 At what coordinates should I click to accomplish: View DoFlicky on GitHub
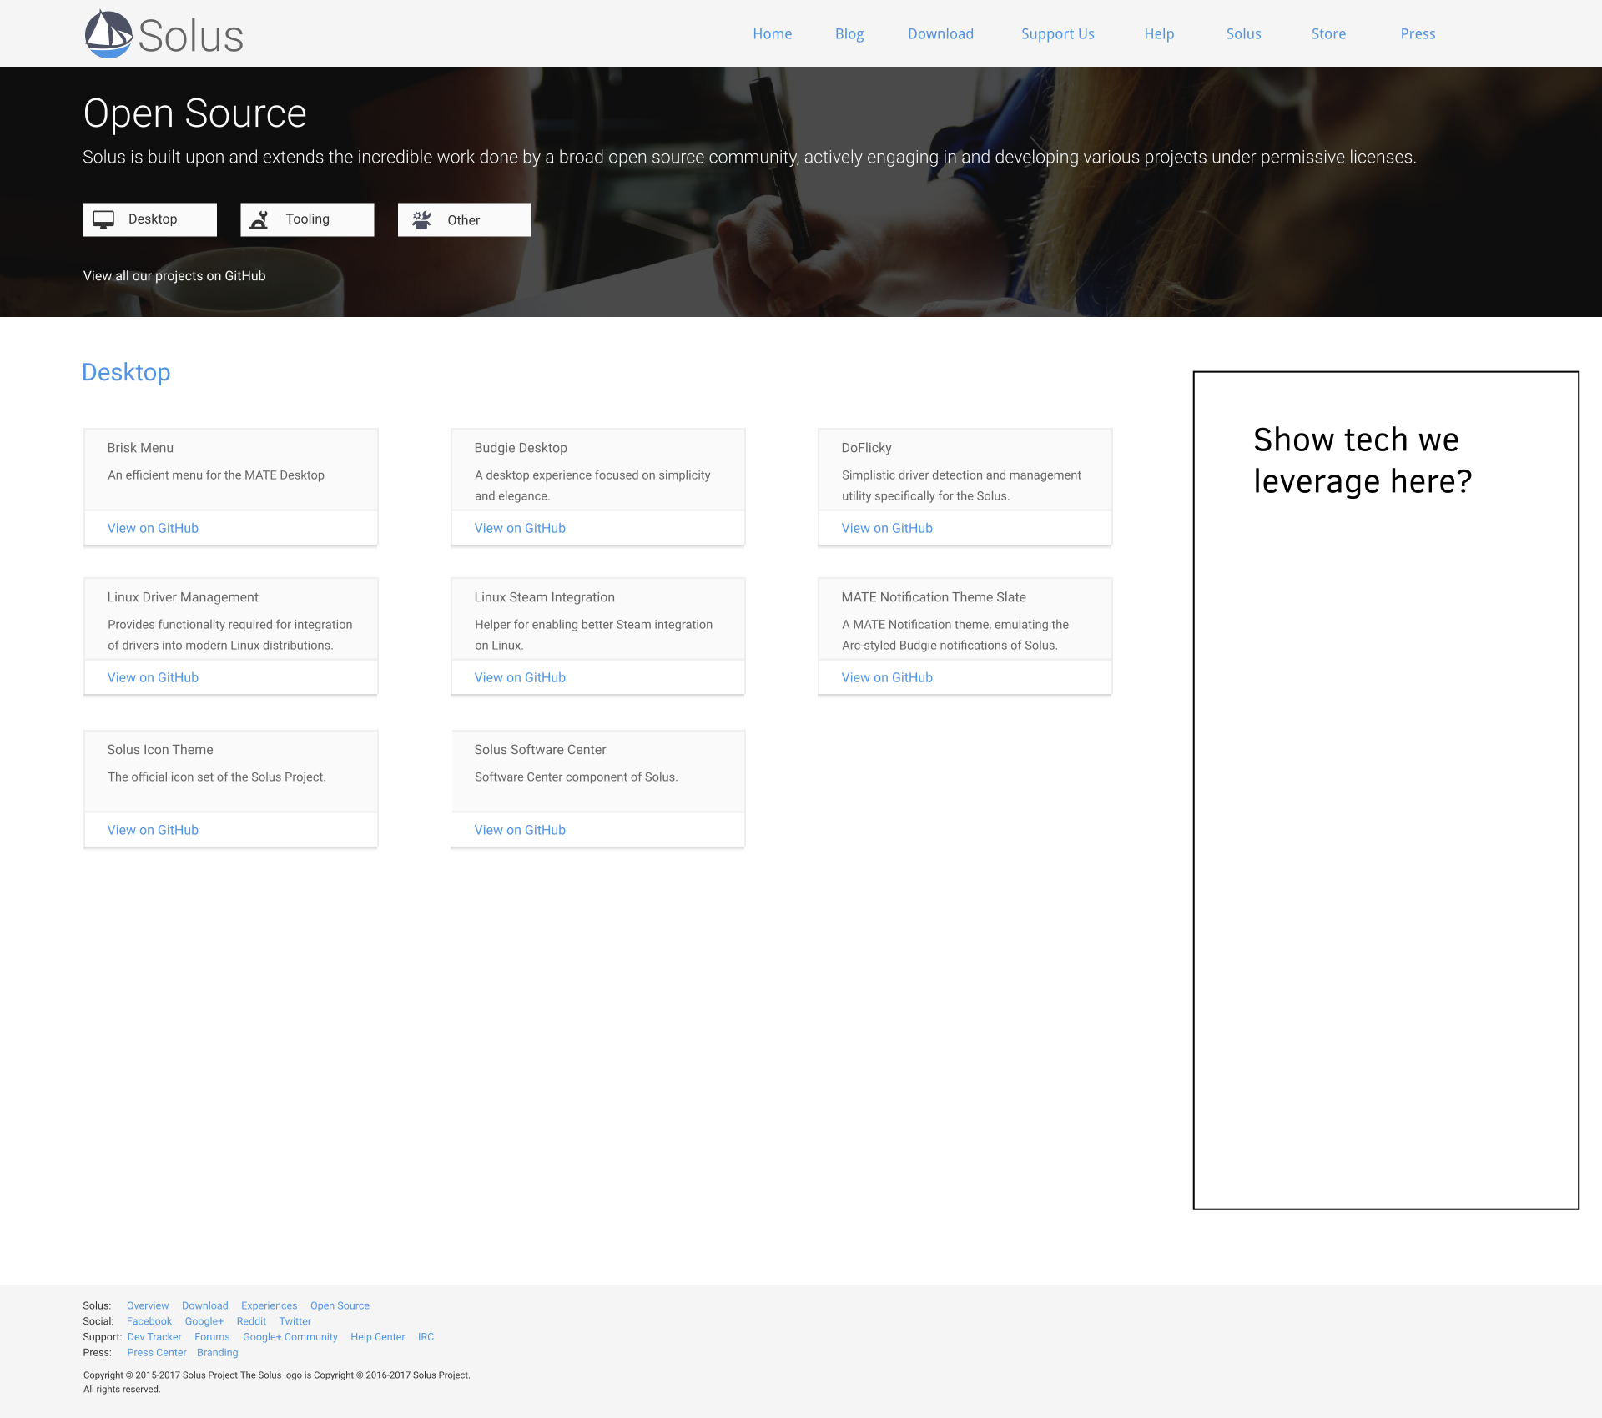click(x=887, y=528)
